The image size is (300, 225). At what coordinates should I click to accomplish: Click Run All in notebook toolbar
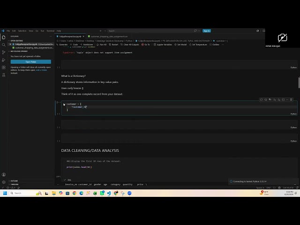101,45
